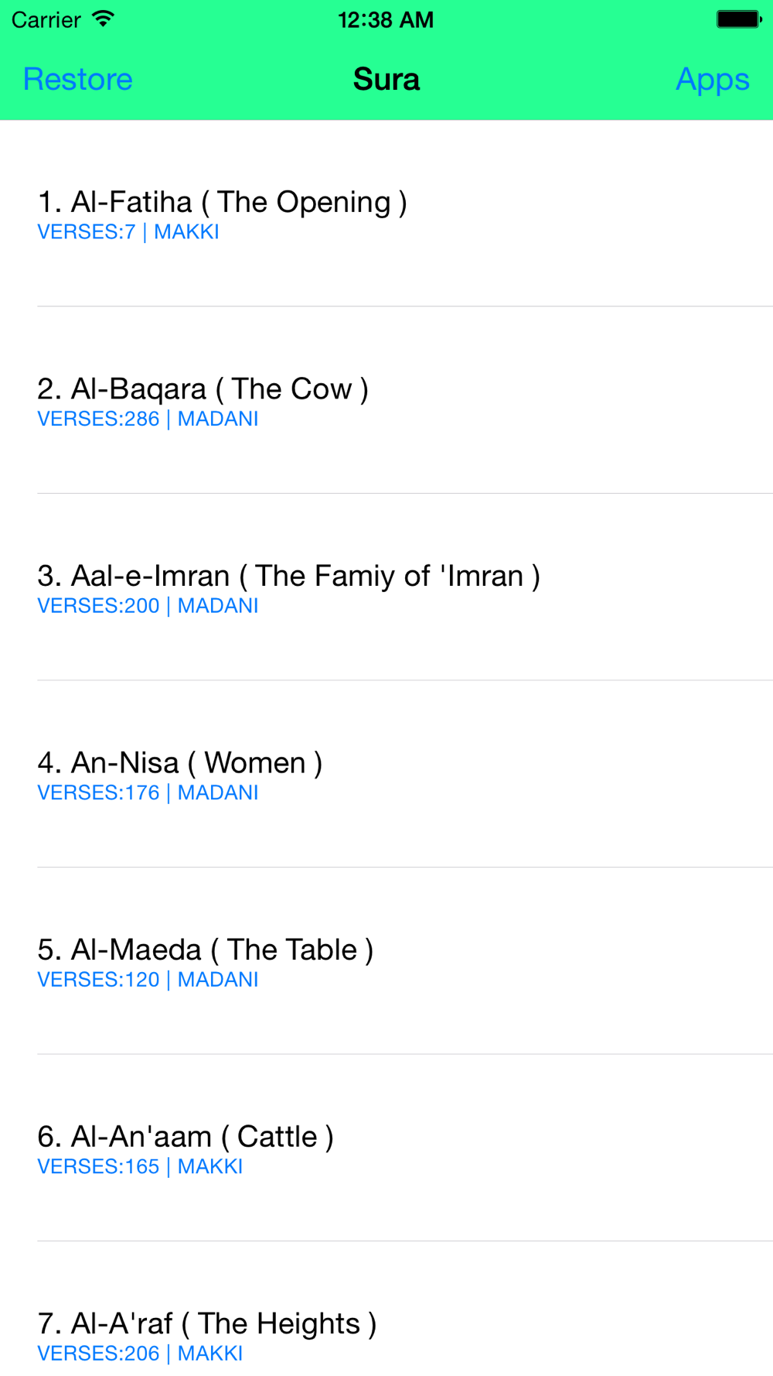
Task: Tap the 12:38 AM clock
Action: click(x=386, y=20)
